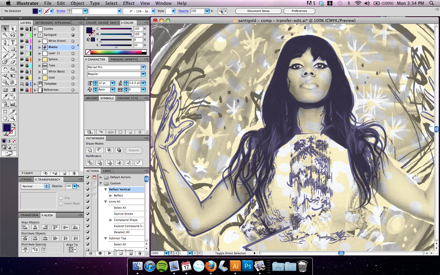Hide the Blacks layer via eye icon

(22, 47)
